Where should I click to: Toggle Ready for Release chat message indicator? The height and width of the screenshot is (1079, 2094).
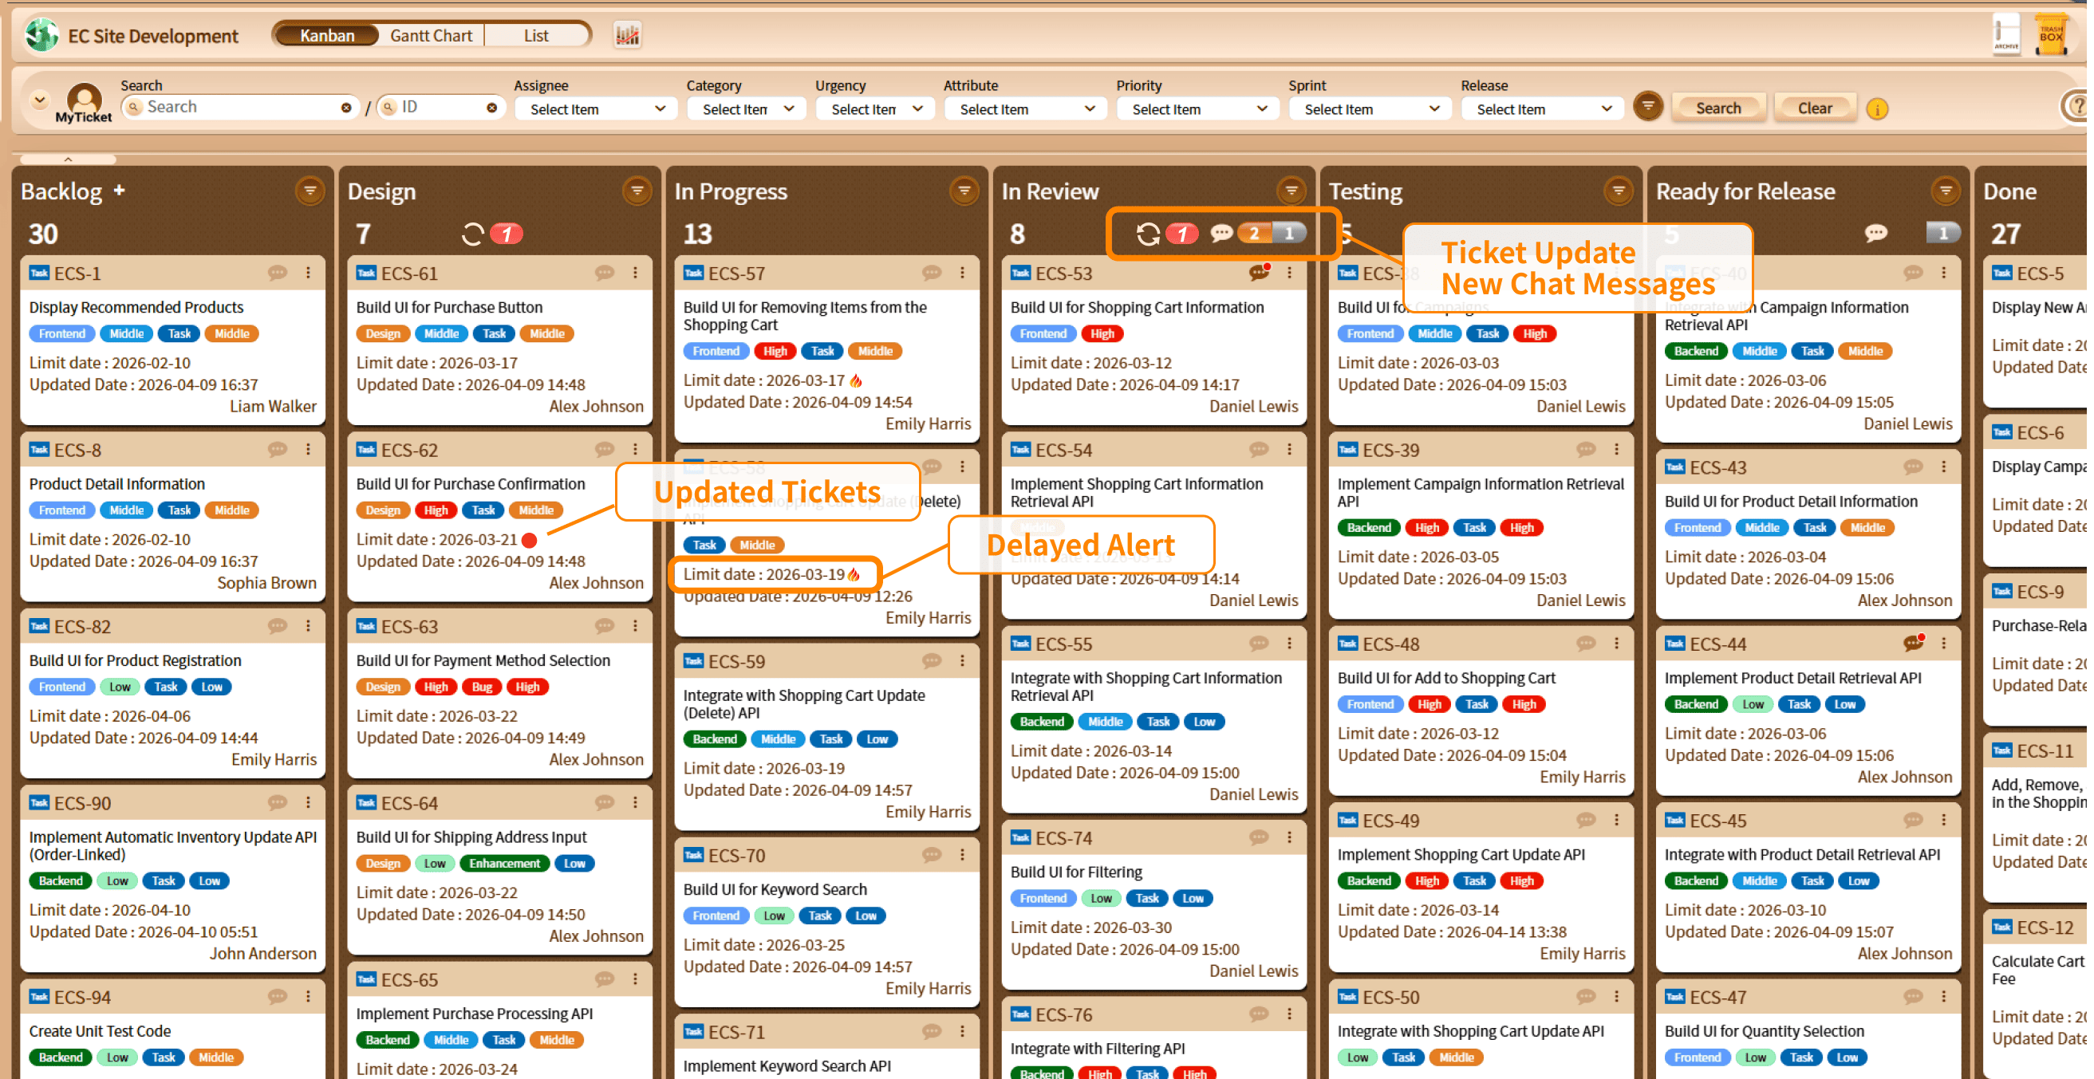tap(1875, 234)
